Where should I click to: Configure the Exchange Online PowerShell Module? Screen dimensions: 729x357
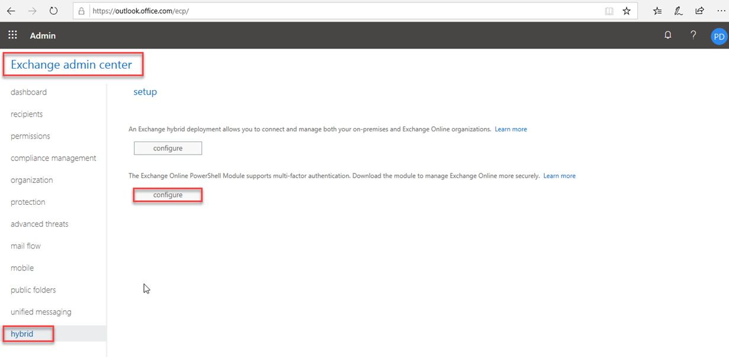(168, 195)
